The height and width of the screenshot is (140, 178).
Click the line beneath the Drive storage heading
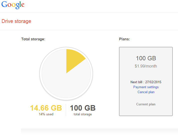[x=89, y=30]
